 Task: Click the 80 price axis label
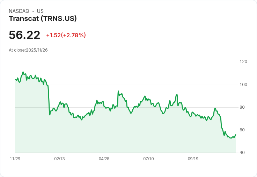[242, 107]
